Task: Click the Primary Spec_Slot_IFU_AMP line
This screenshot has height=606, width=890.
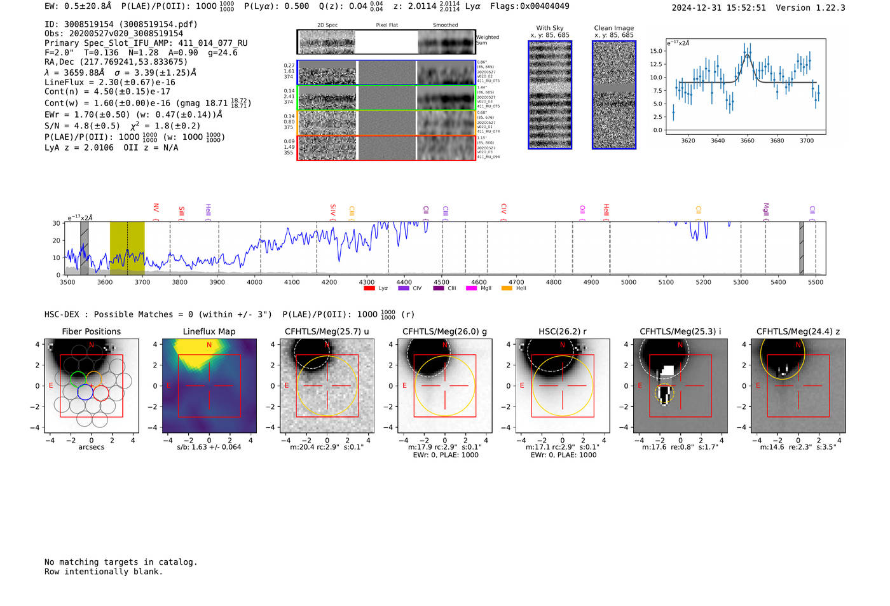Action: 146,43
